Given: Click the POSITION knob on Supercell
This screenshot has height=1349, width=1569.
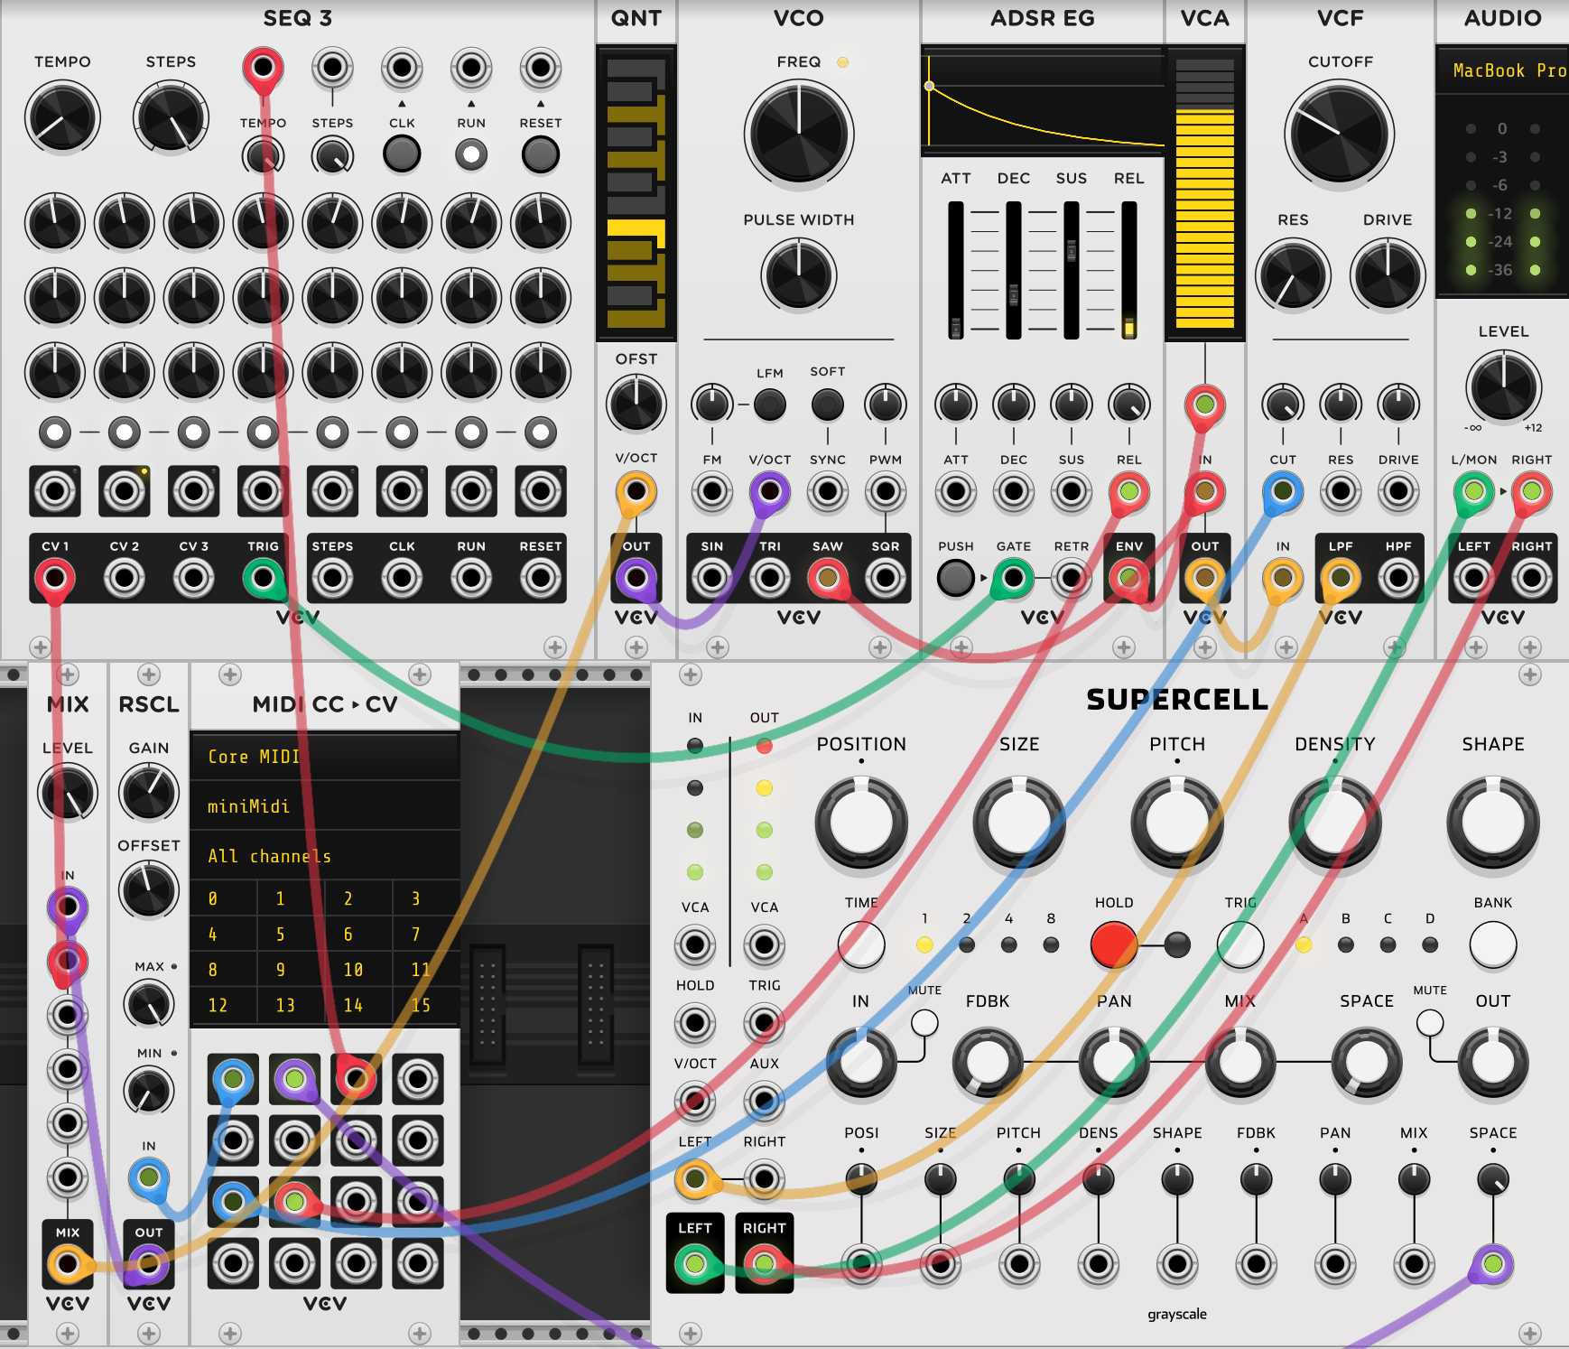Looking at the screenshot, I should [x=861, y=822].
